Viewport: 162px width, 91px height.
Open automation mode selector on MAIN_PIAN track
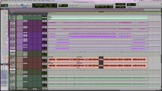pyautogui.click(x=13, y=36)
